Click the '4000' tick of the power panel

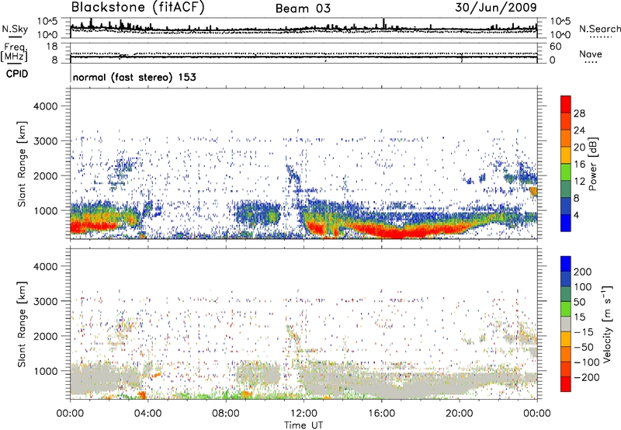(x=45, y=106)
